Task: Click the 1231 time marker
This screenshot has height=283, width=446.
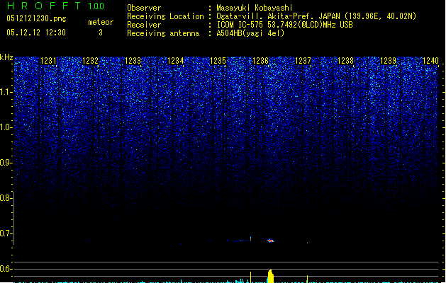Action: coord(48,61)
